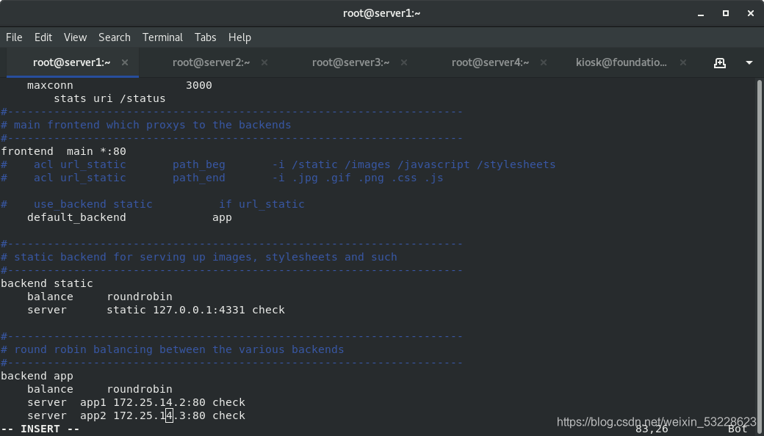This screenshot has width=764, height=436.
Task: Minimize the terminal window
Action: tap(701, 14)
